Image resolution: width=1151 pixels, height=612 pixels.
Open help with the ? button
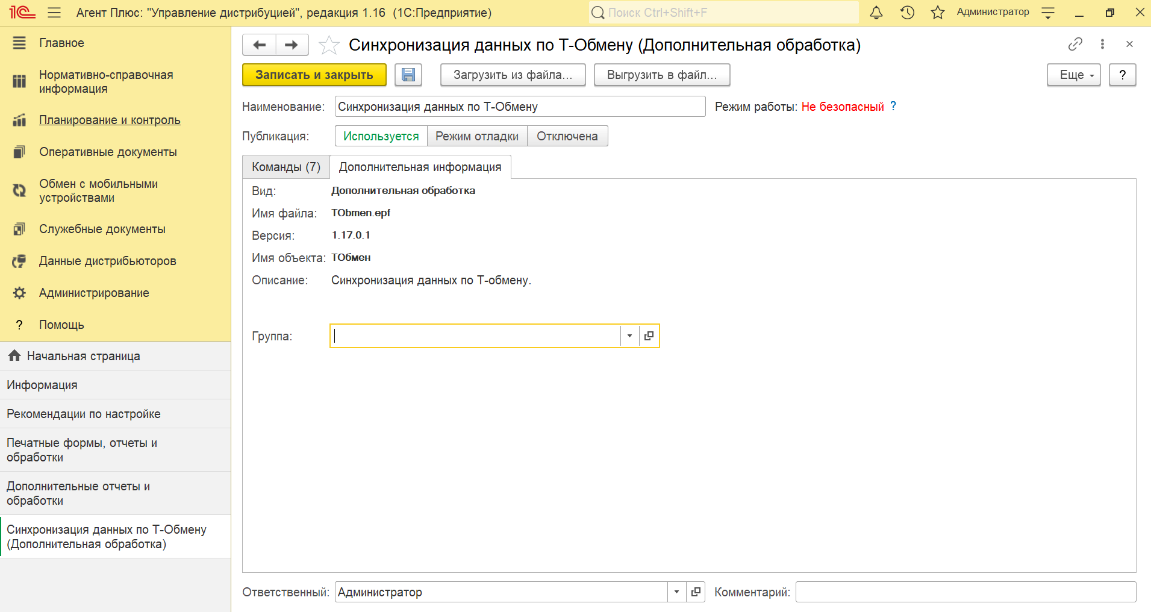[1122, 75]
